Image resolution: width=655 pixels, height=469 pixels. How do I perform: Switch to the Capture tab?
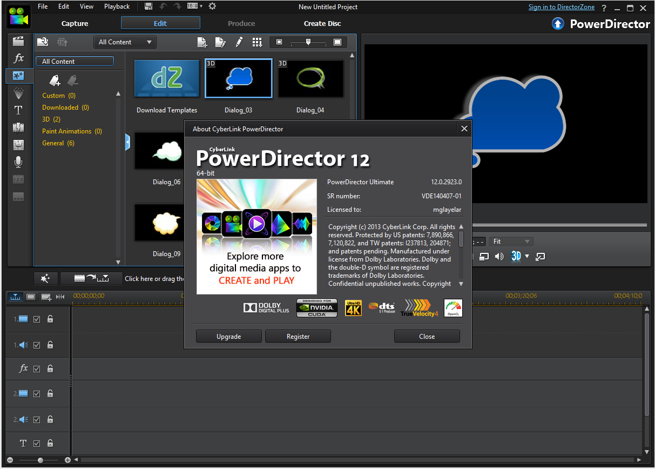75,23
